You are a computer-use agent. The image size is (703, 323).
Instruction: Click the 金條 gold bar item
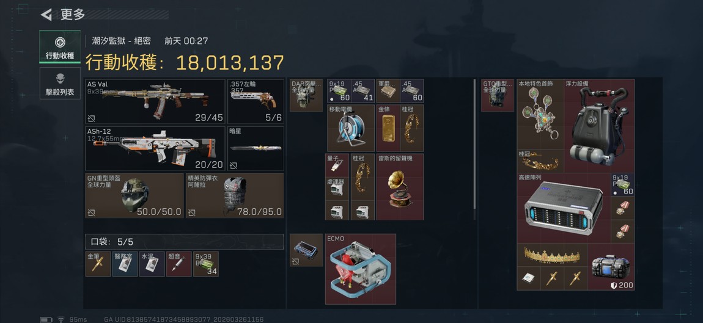[388, 129]
